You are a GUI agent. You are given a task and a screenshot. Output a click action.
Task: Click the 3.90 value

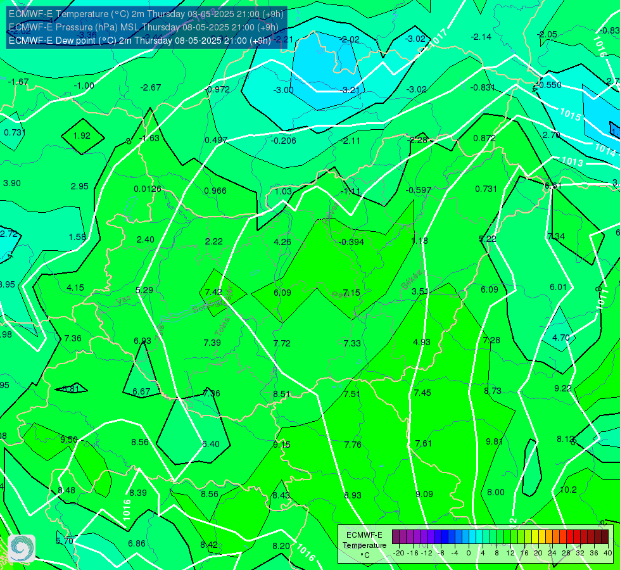[x=12, y=183]
